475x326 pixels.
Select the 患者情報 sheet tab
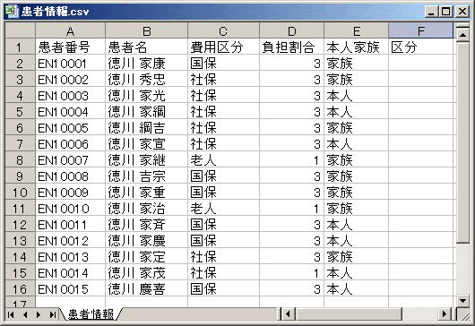click(91, 314)
